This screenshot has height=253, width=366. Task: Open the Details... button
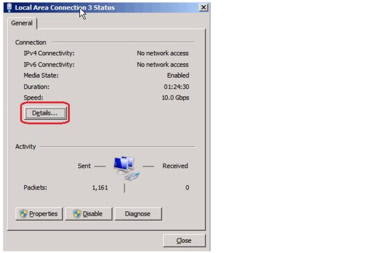pyautogui.click(x=45, y=114)
